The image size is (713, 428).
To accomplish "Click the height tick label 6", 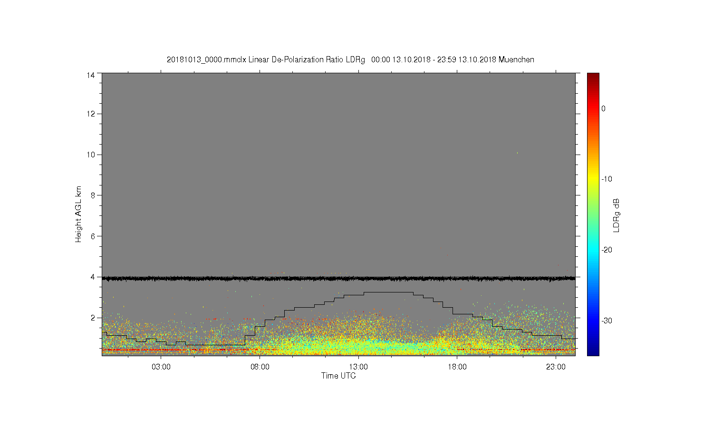I will coord(93,236).
